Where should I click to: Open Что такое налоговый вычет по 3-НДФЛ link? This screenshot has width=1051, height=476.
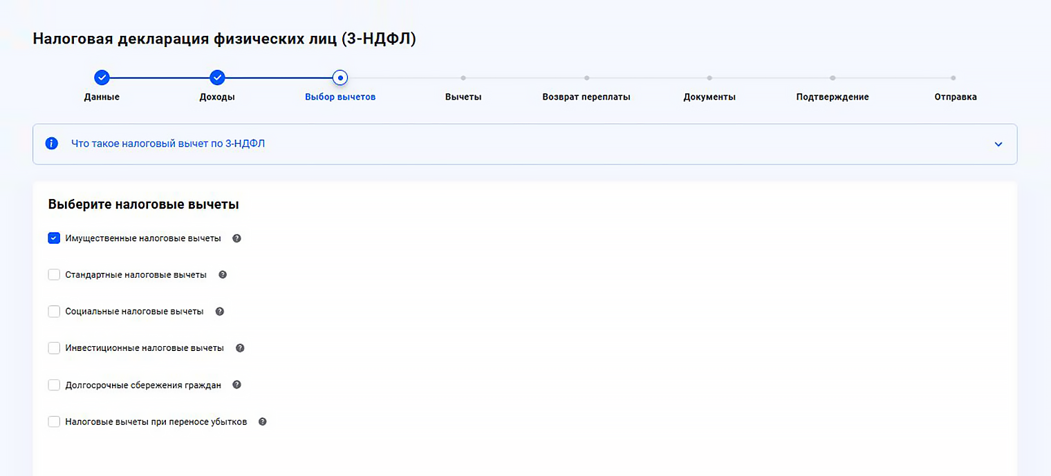point(168,144)
